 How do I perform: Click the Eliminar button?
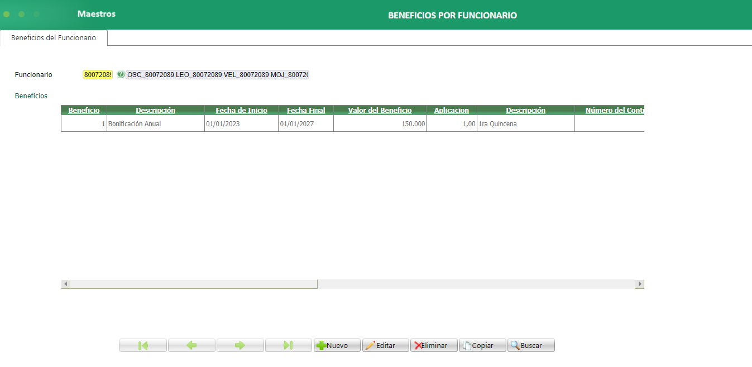tap(434, 345)
